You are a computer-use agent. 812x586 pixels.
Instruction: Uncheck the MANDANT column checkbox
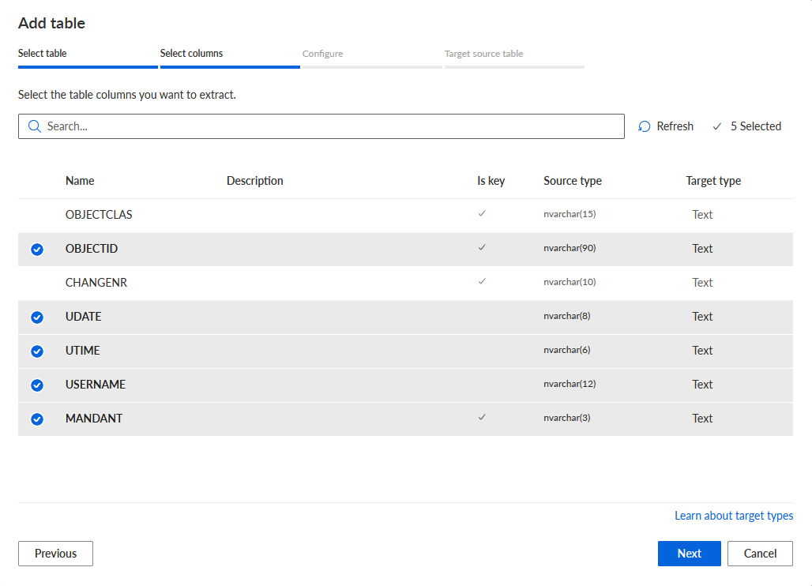click(x=37, y=419)
